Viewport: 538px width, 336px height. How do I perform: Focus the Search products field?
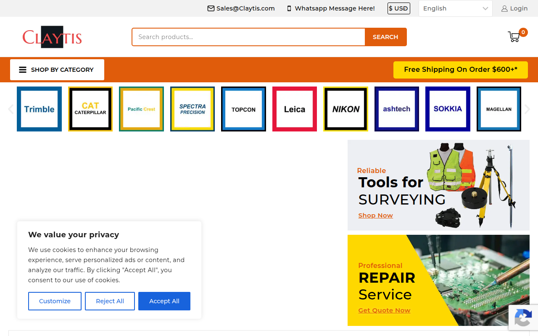point(248,37)
